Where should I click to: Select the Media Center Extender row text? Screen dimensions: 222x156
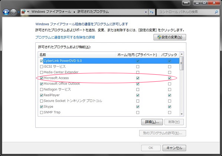click(x=61, y=72)
